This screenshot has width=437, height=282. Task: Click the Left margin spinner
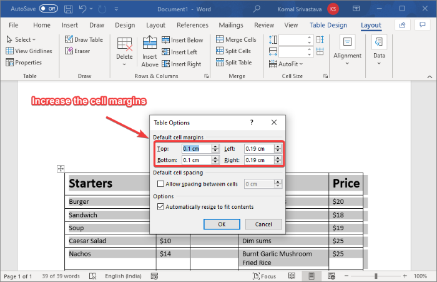click(278, 149)
